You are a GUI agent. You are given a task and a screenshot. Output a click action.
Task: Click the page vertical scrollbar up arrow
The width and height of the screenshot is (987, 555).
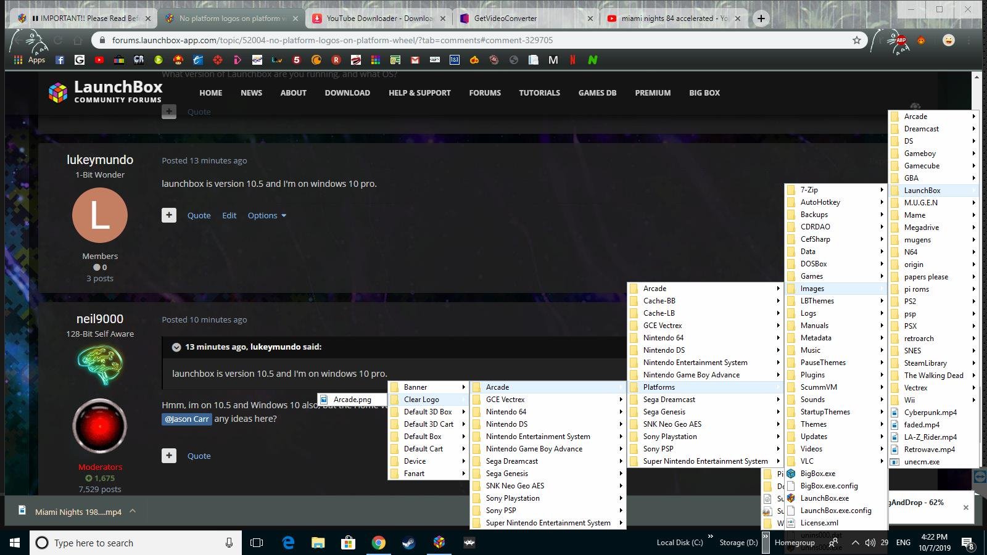[977, 76]
